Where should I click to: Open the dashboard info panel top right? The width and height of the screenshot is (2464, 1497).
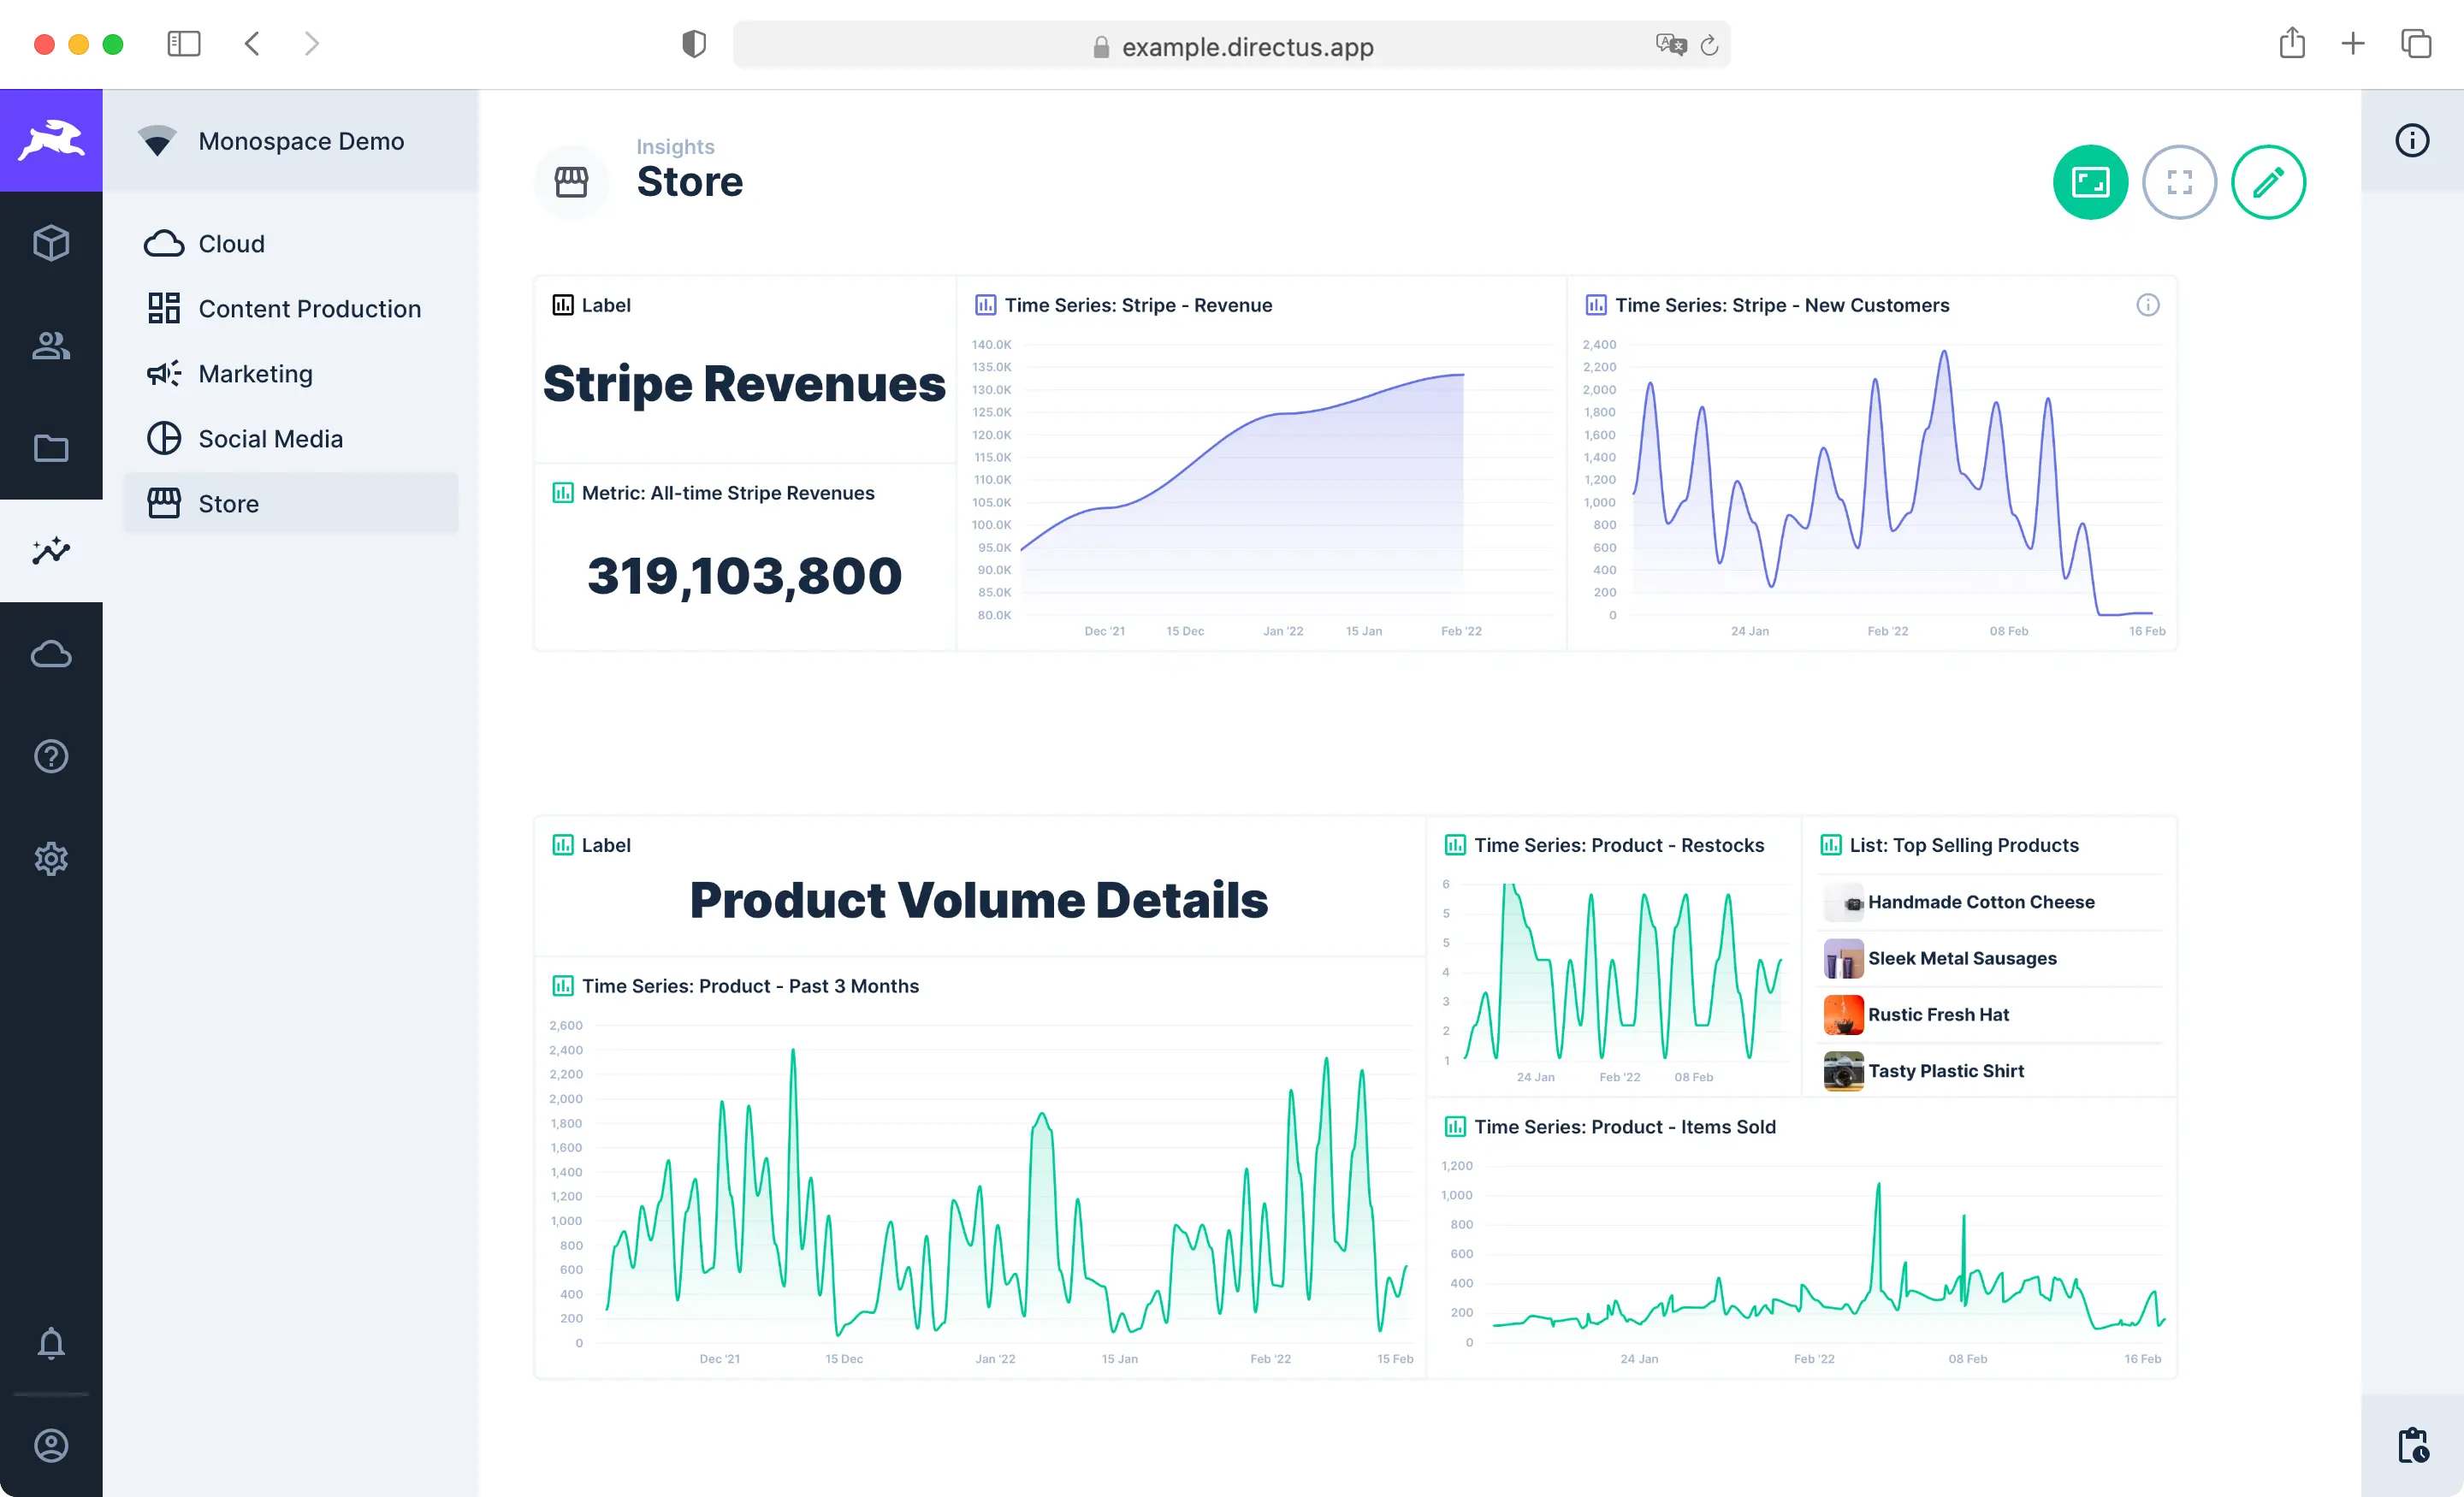(x=2412, y=140)
